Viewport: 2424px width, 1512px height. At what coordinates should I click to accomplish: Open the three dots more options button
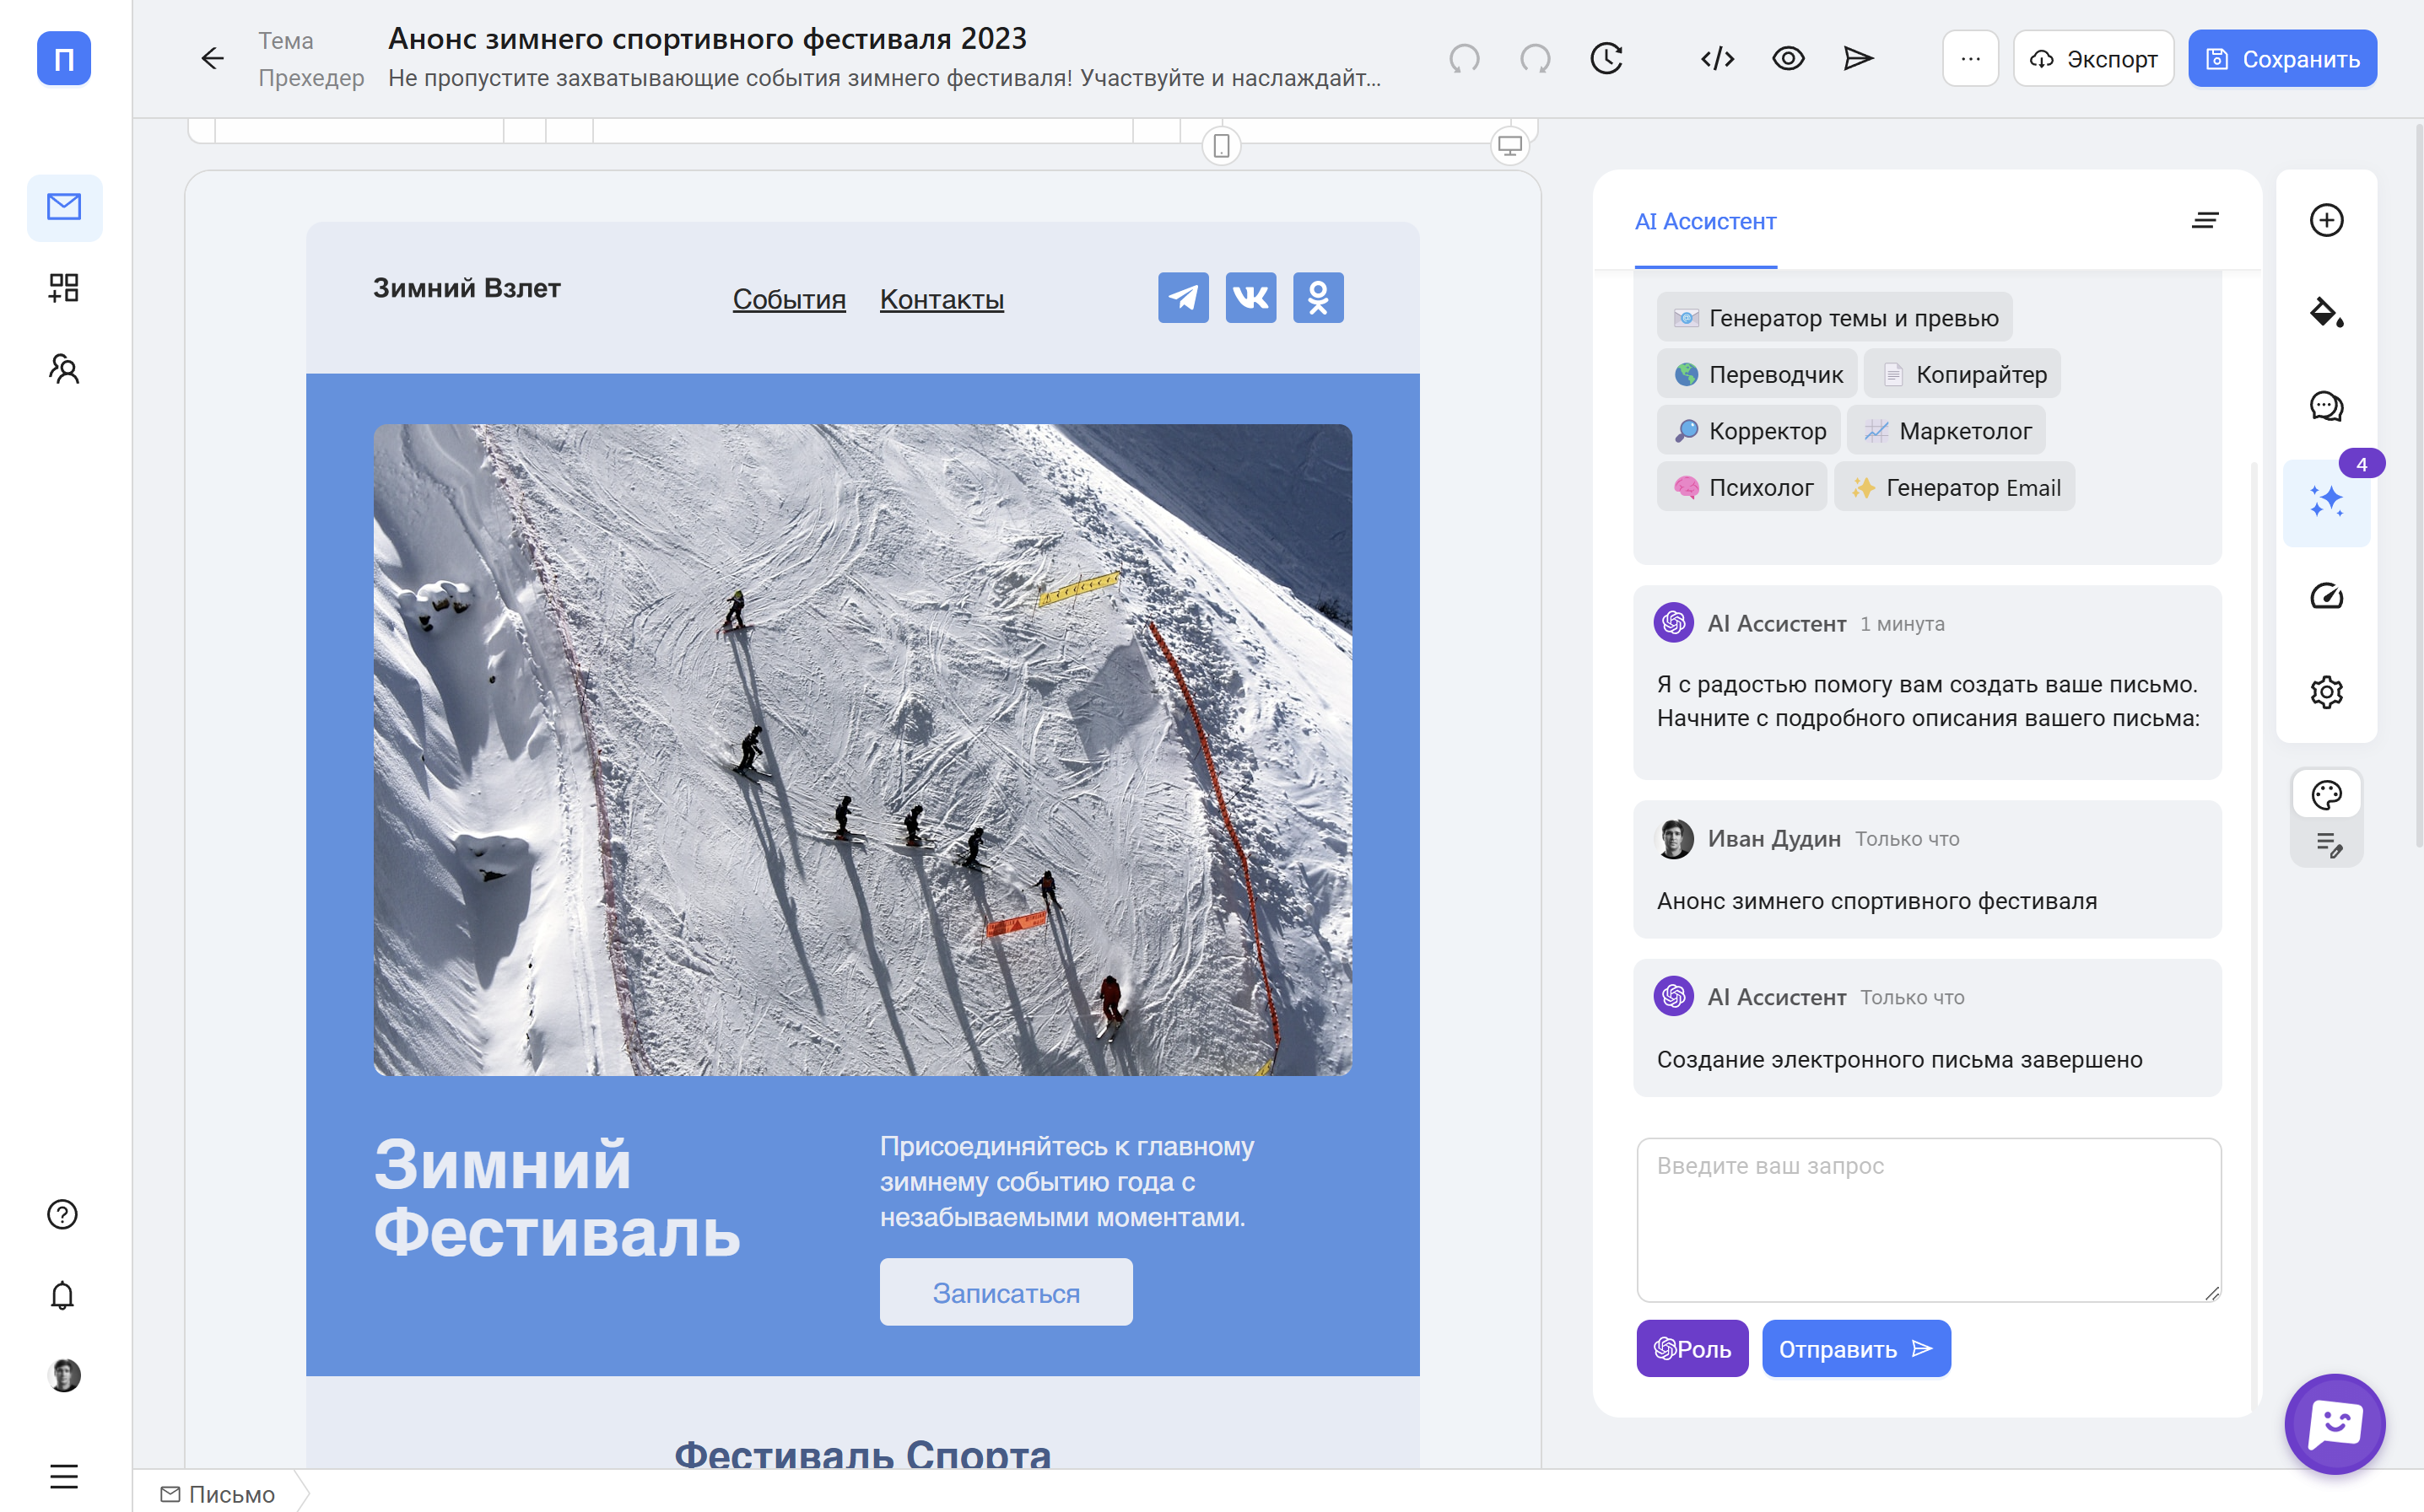pyautogui.click(x=1971, y=58)
